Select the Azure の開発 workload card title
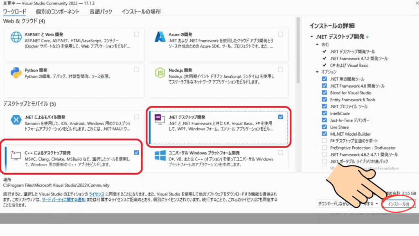The width and height of the screenshot is (419, 236). coord(180,34)
